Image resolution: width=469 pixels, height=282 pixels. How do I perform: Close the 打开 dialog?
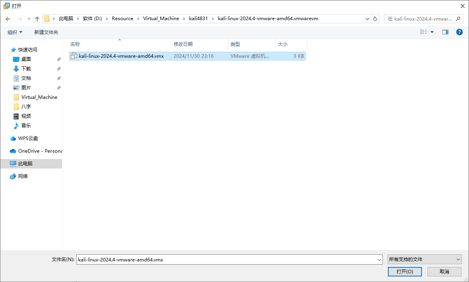tap(462, 6)
